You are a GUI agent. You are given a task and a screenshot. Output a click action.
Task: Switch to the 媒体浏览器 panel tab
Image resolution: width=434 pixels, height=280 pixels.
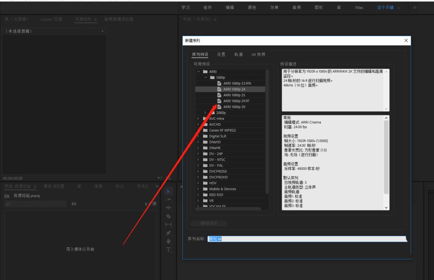tap(54, 186)
